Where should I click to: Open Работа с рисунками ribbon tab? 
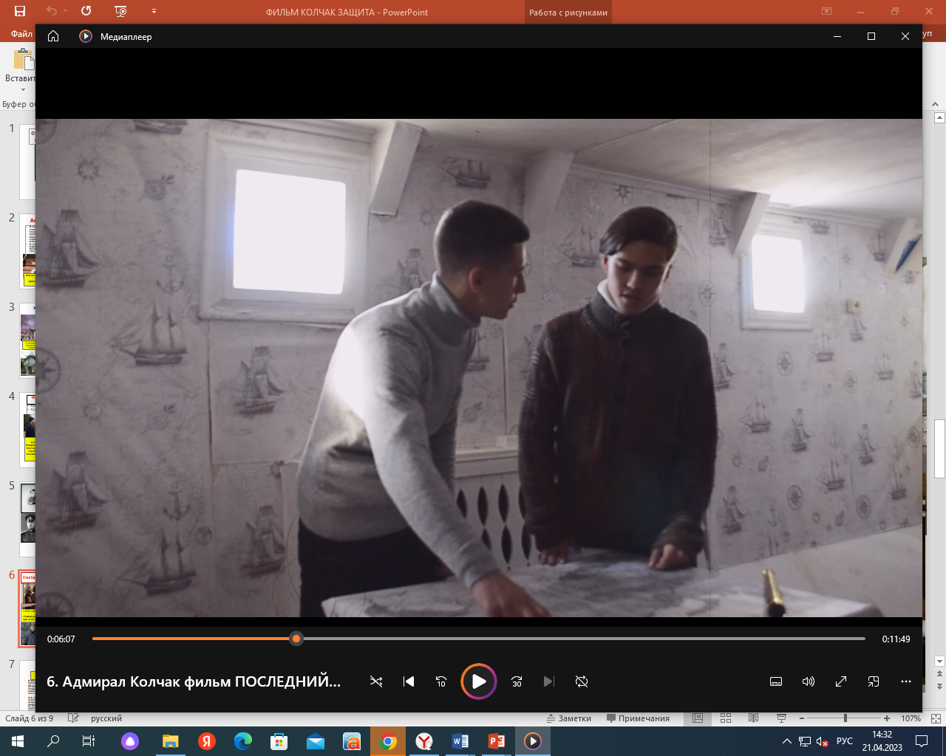pos(568,13)
